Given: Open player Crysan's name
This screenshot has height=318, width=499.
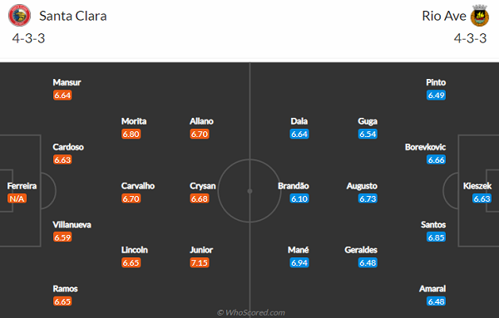Looking at the screenshot, I should click(x=203, y=186).
